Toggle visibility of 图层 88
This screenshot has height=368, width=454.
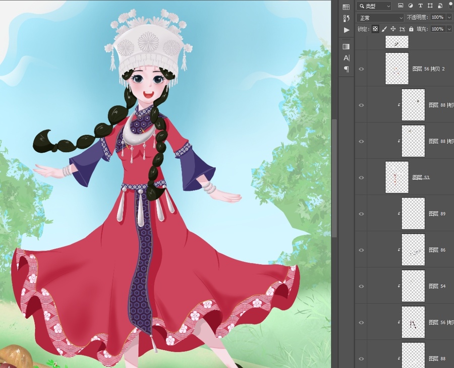point(361,358)
